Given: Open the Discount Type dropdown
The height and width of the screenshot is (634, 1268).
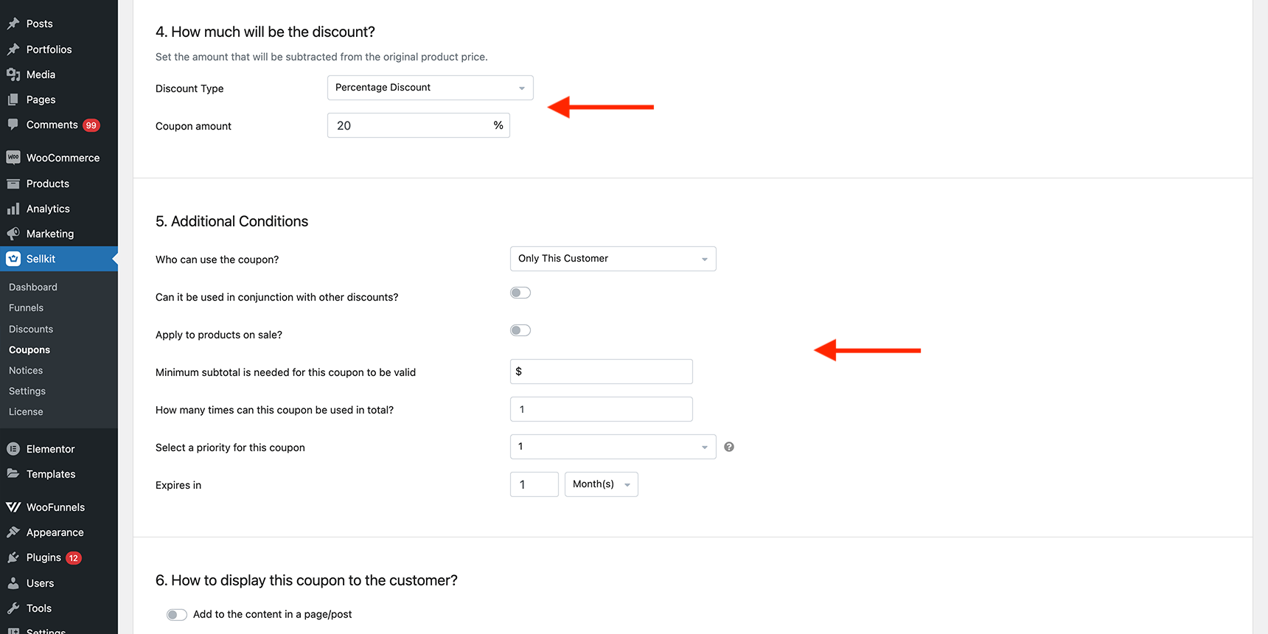Looking at the screenshot, I should coord(431,88).
